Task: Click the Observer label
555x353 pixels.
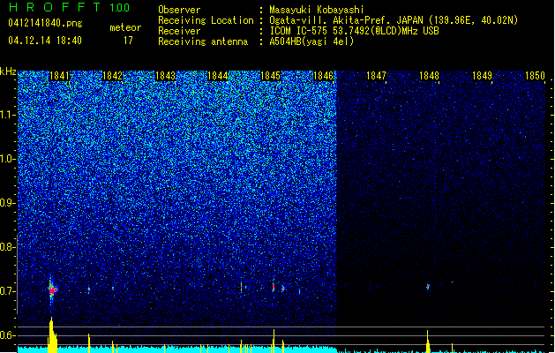Action: click(179, 10)
